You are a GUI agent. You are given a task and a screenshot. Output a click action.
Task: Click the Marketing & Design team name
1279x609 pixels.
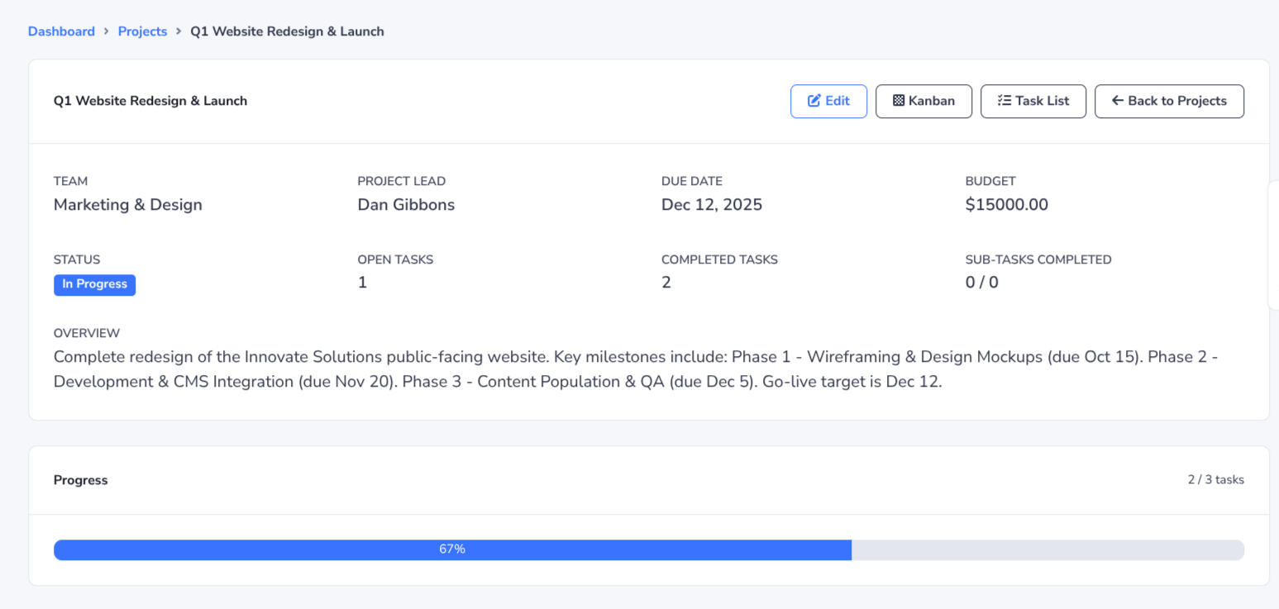[127, 205]
